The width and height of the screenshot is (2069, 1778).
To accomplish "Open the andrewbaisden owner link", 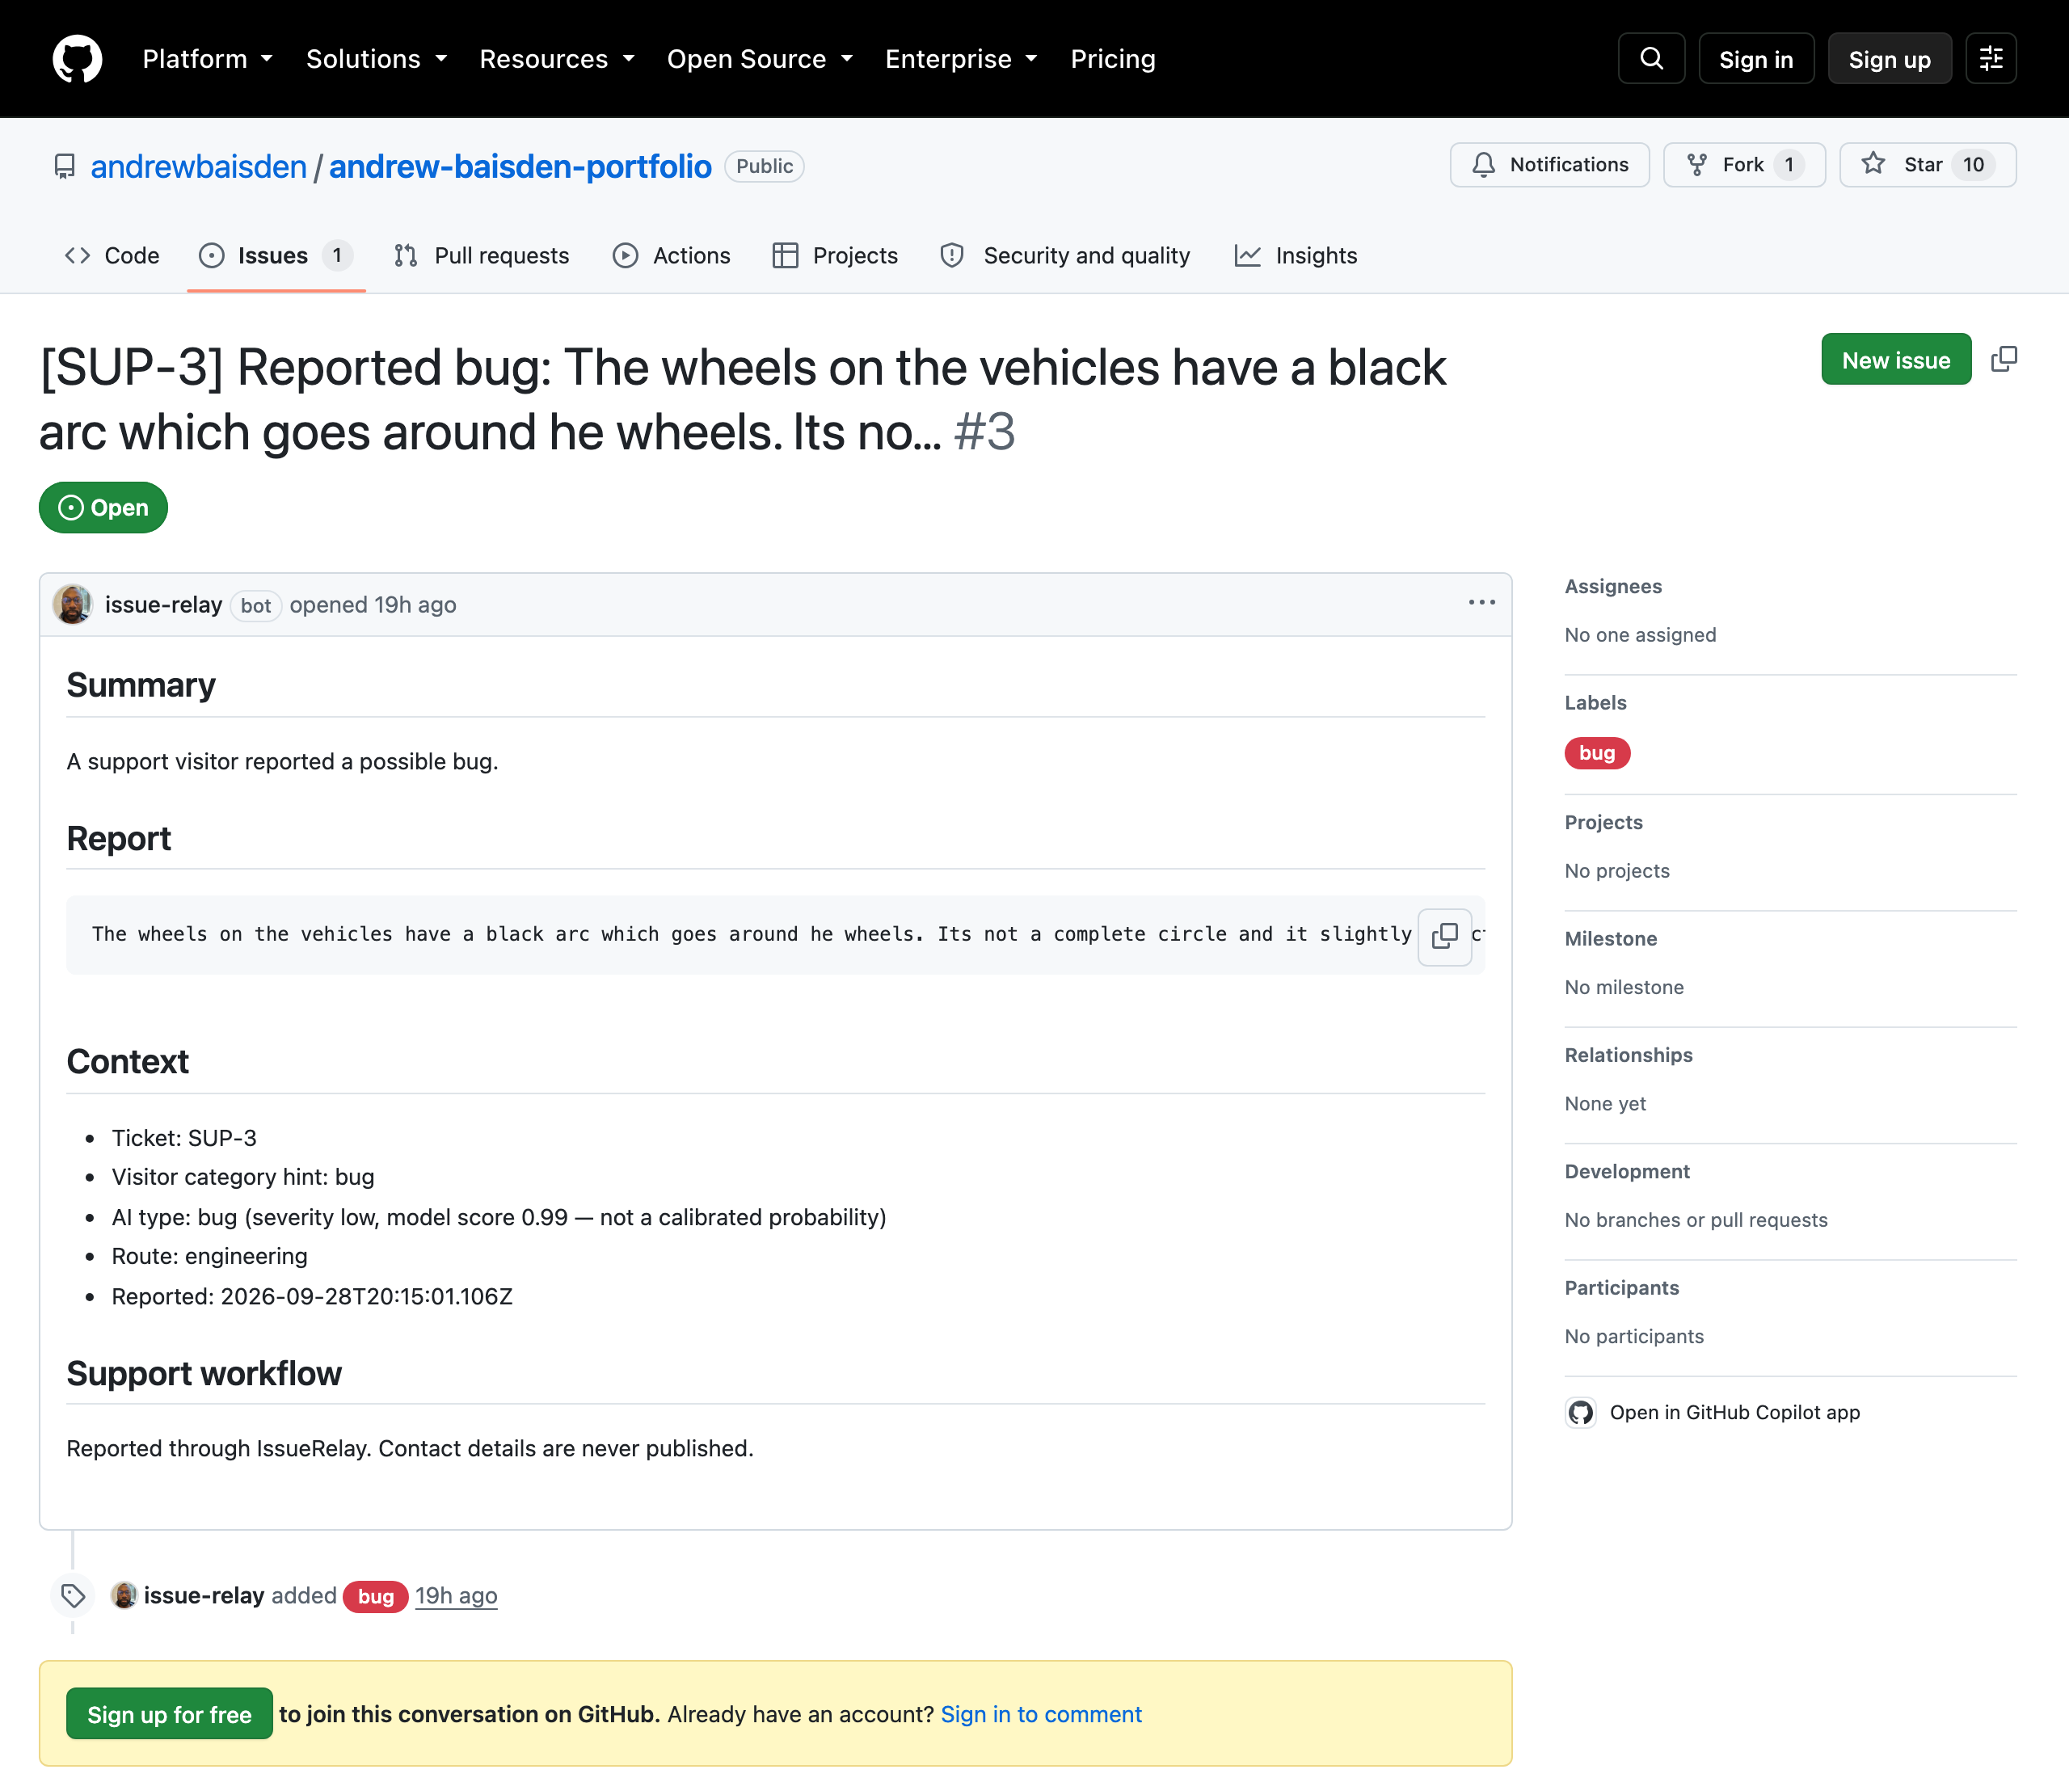I will point(199,166).
